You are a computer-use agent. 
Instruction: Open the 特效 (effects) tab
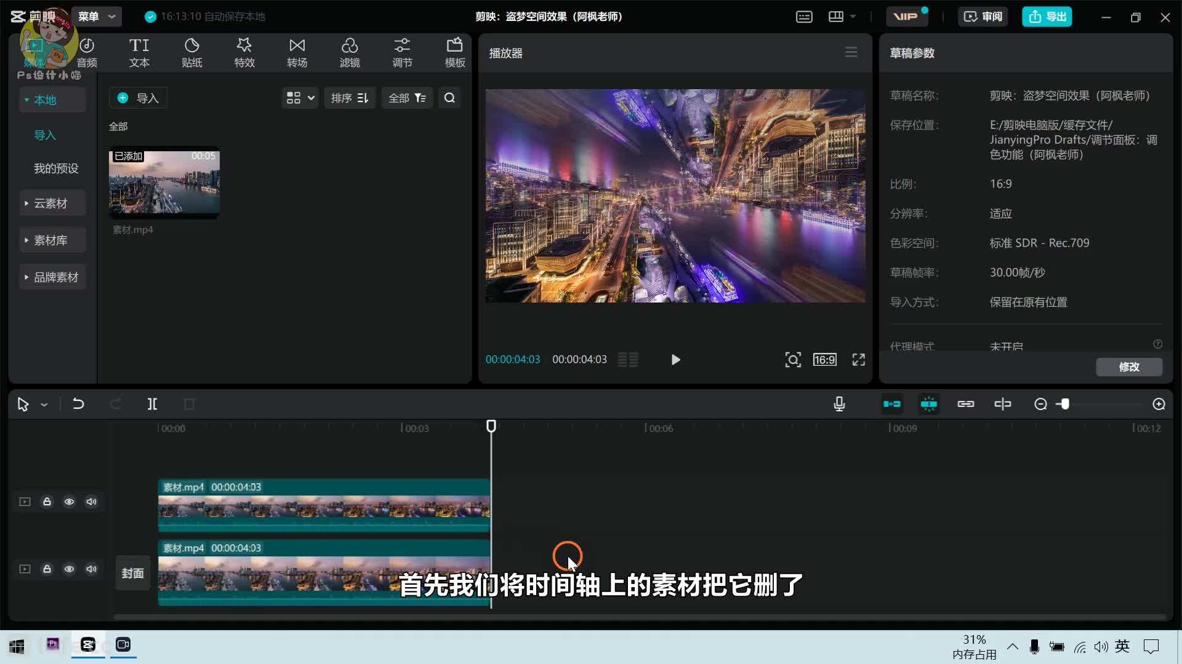pyautogui.click(x=244, y=53)
